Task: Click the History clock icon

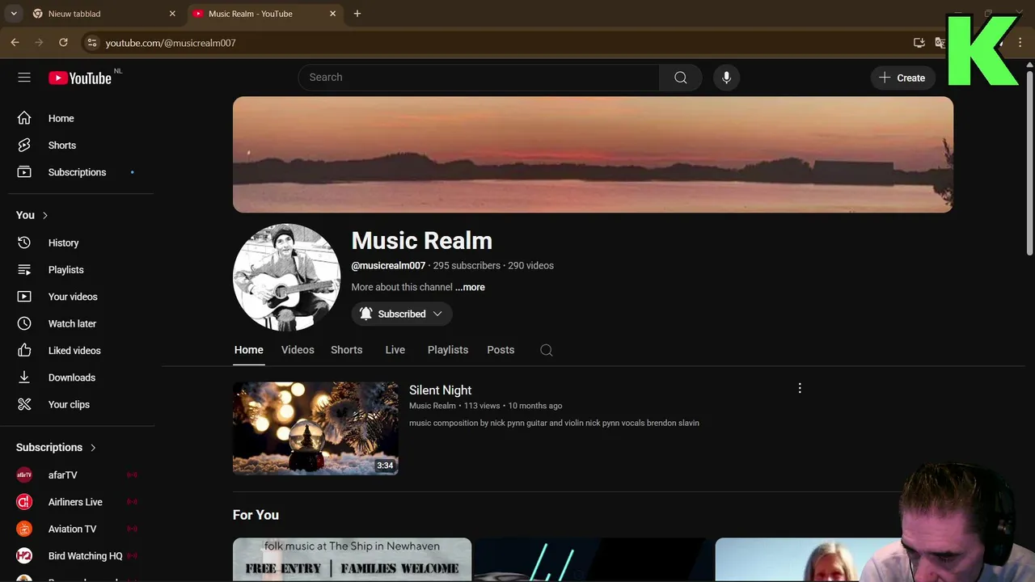Action: click(x=24, y=242)
